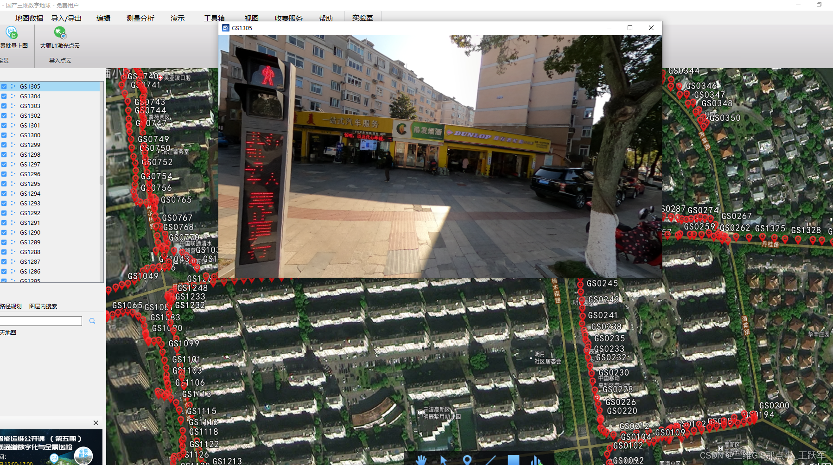Select the GS1302 layer row
The image size is (833, 465).
(50, 116)
